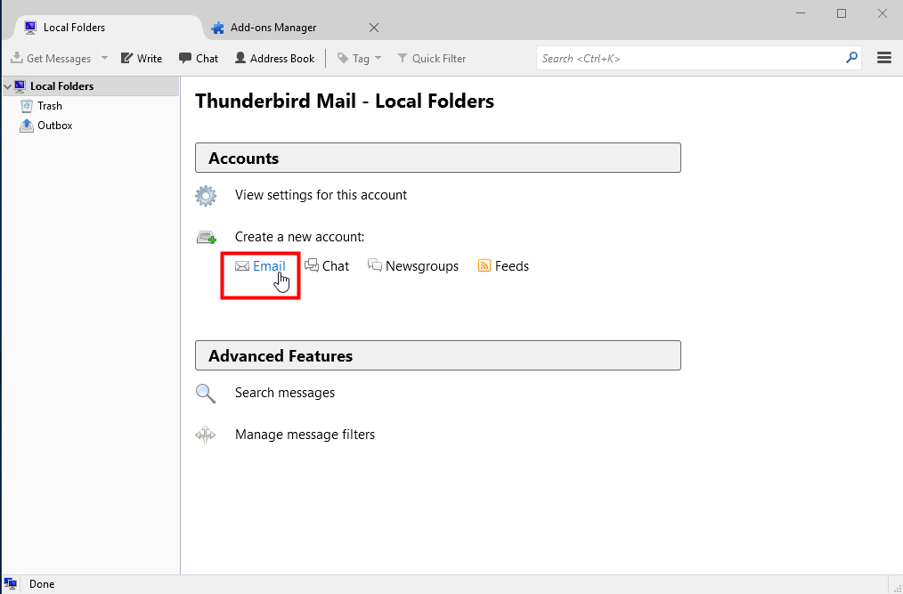Expand the Get Messages dropdown arrow
This screenshot has height=594, width=903.
[x=104, y=58]
